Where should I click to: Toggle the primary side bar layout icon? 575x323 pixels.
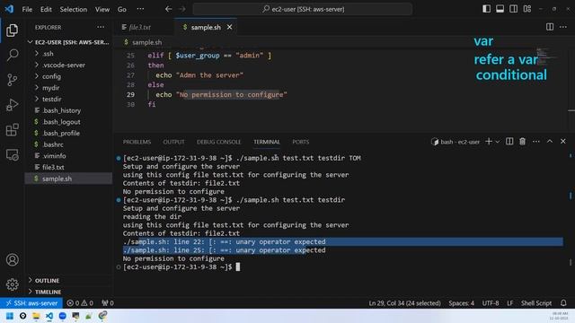coord(486,9)
